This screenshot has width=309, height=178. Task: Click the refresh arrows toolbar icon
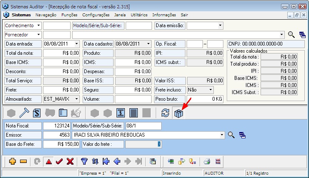click(165, 113)
